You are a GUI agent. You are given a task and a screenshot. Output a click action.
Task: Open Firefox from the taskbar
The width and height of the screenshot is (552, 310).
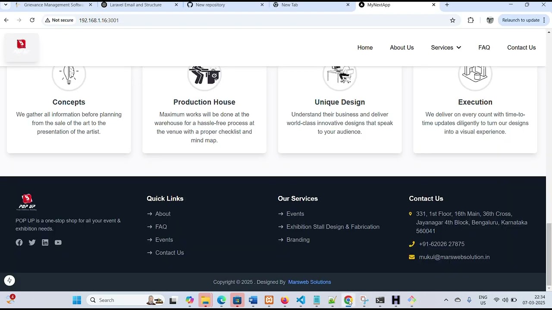285,300
